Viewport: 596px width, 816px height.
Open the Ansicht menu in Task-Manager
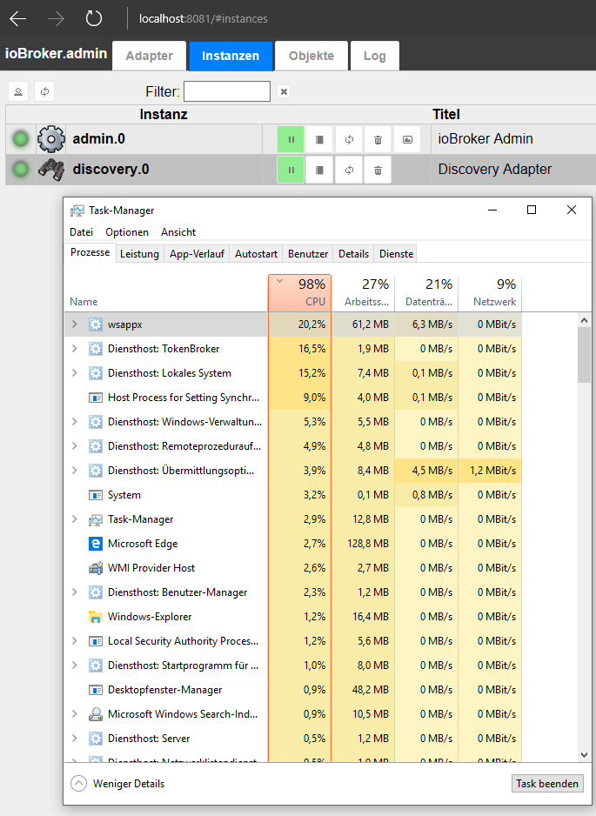(x=178, y=232)
